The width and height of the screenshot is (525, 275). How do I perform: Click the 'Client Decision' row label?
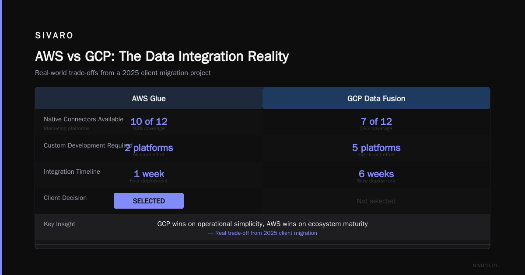[65, 198]
